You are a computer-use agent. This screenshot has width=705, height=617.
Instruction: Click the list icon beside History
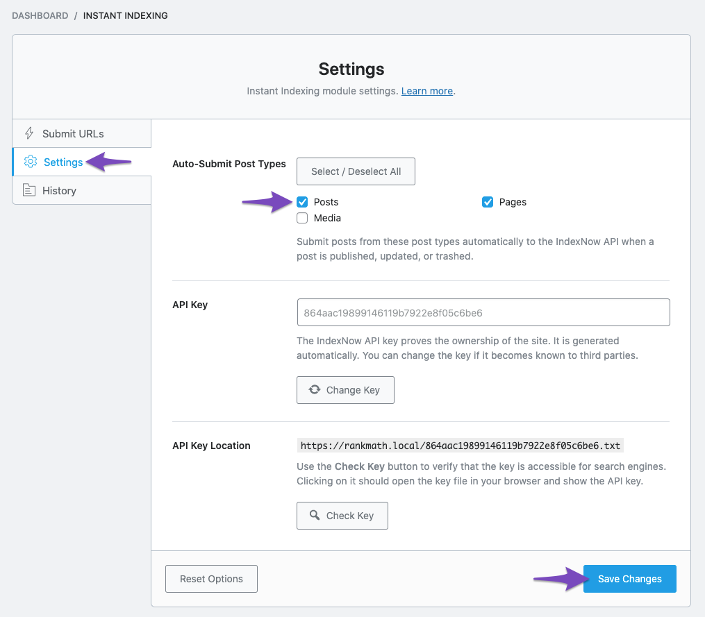[30, 189]
